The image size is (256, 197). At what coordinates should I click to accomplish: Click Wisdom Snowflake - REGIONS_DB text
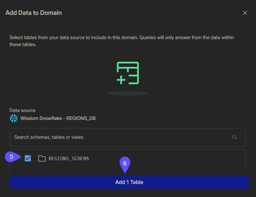[58, 118]
